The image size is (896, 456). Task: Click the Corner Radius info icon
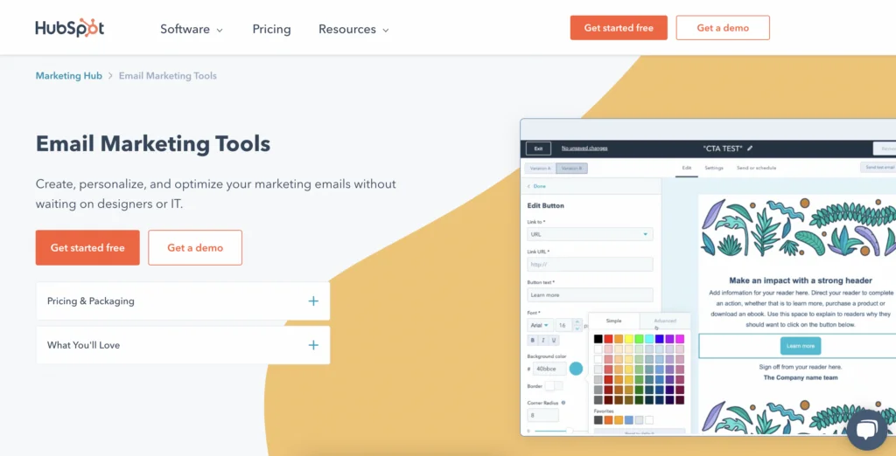click(563, 403)
